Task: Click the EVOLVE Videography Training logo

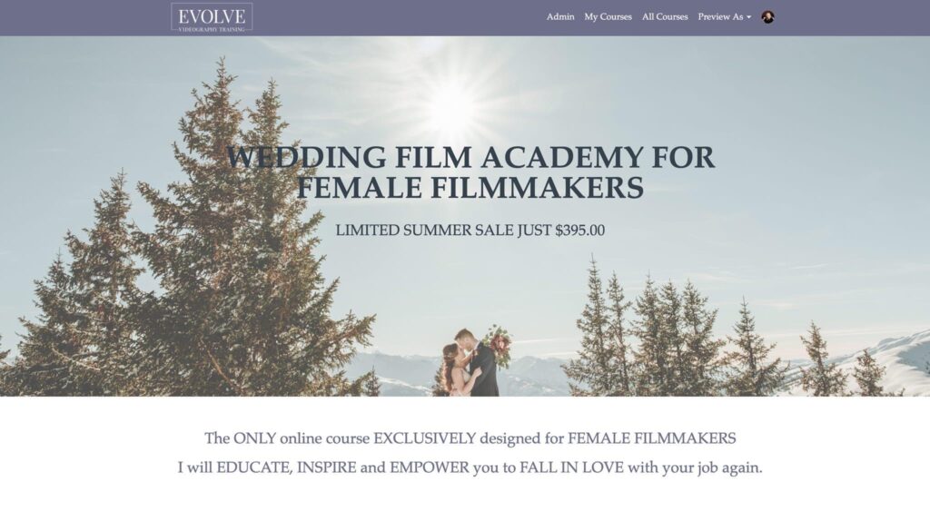Action: [x=212, y=18]
